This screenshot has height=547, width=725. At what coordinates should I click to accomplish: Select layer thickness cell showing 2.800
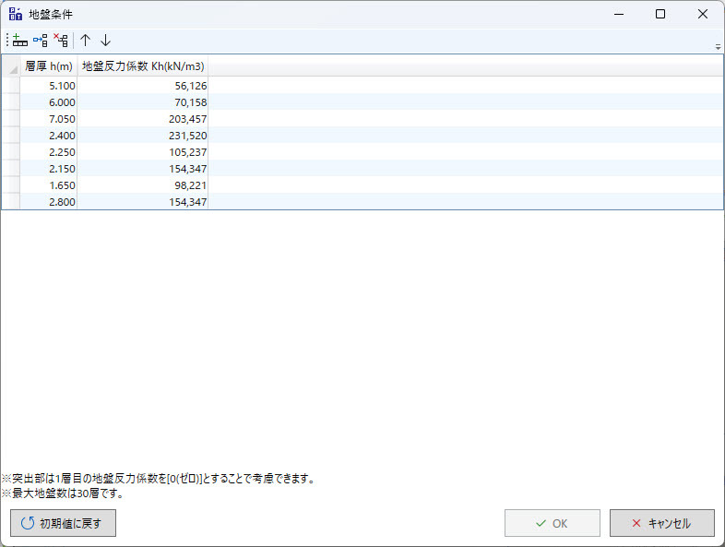[49, 202]
